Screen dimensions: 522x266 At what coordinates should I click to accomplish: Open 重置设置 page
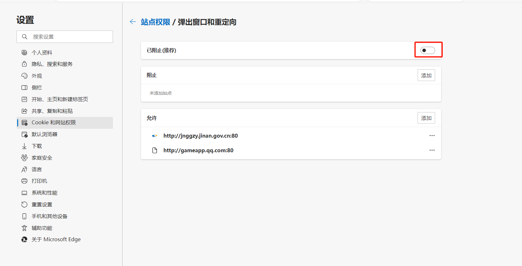(x=42, y=205)
